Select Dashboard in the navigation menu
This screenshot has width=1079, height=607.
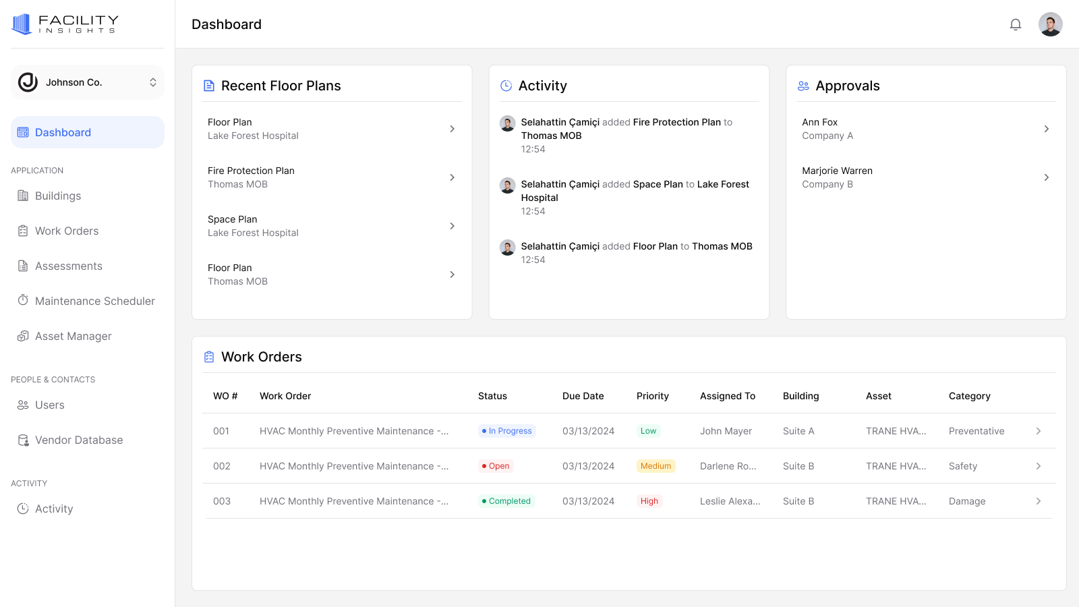(x=63, y=132)
